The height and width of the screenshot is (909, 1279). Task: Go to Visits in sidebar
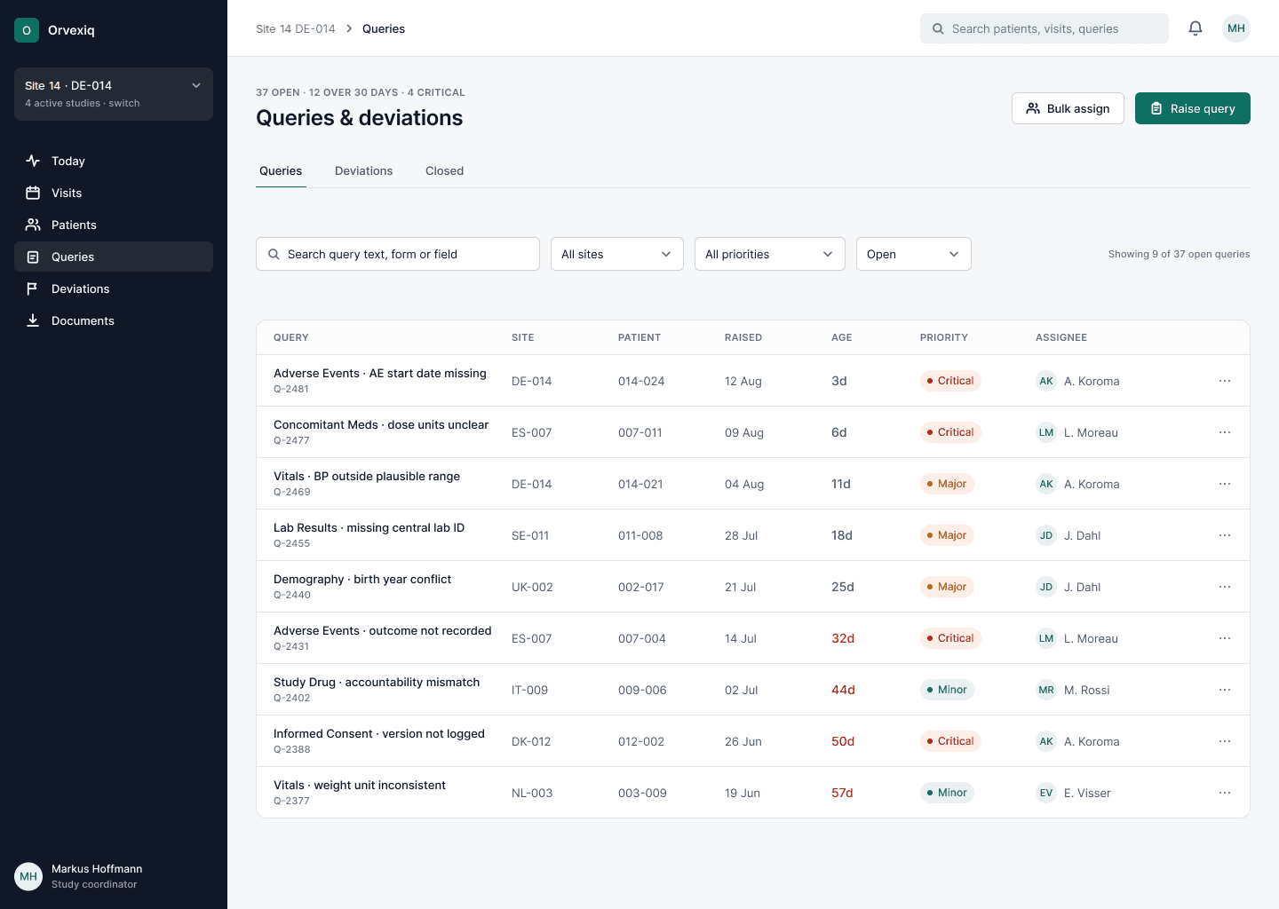tap(114, 193)
